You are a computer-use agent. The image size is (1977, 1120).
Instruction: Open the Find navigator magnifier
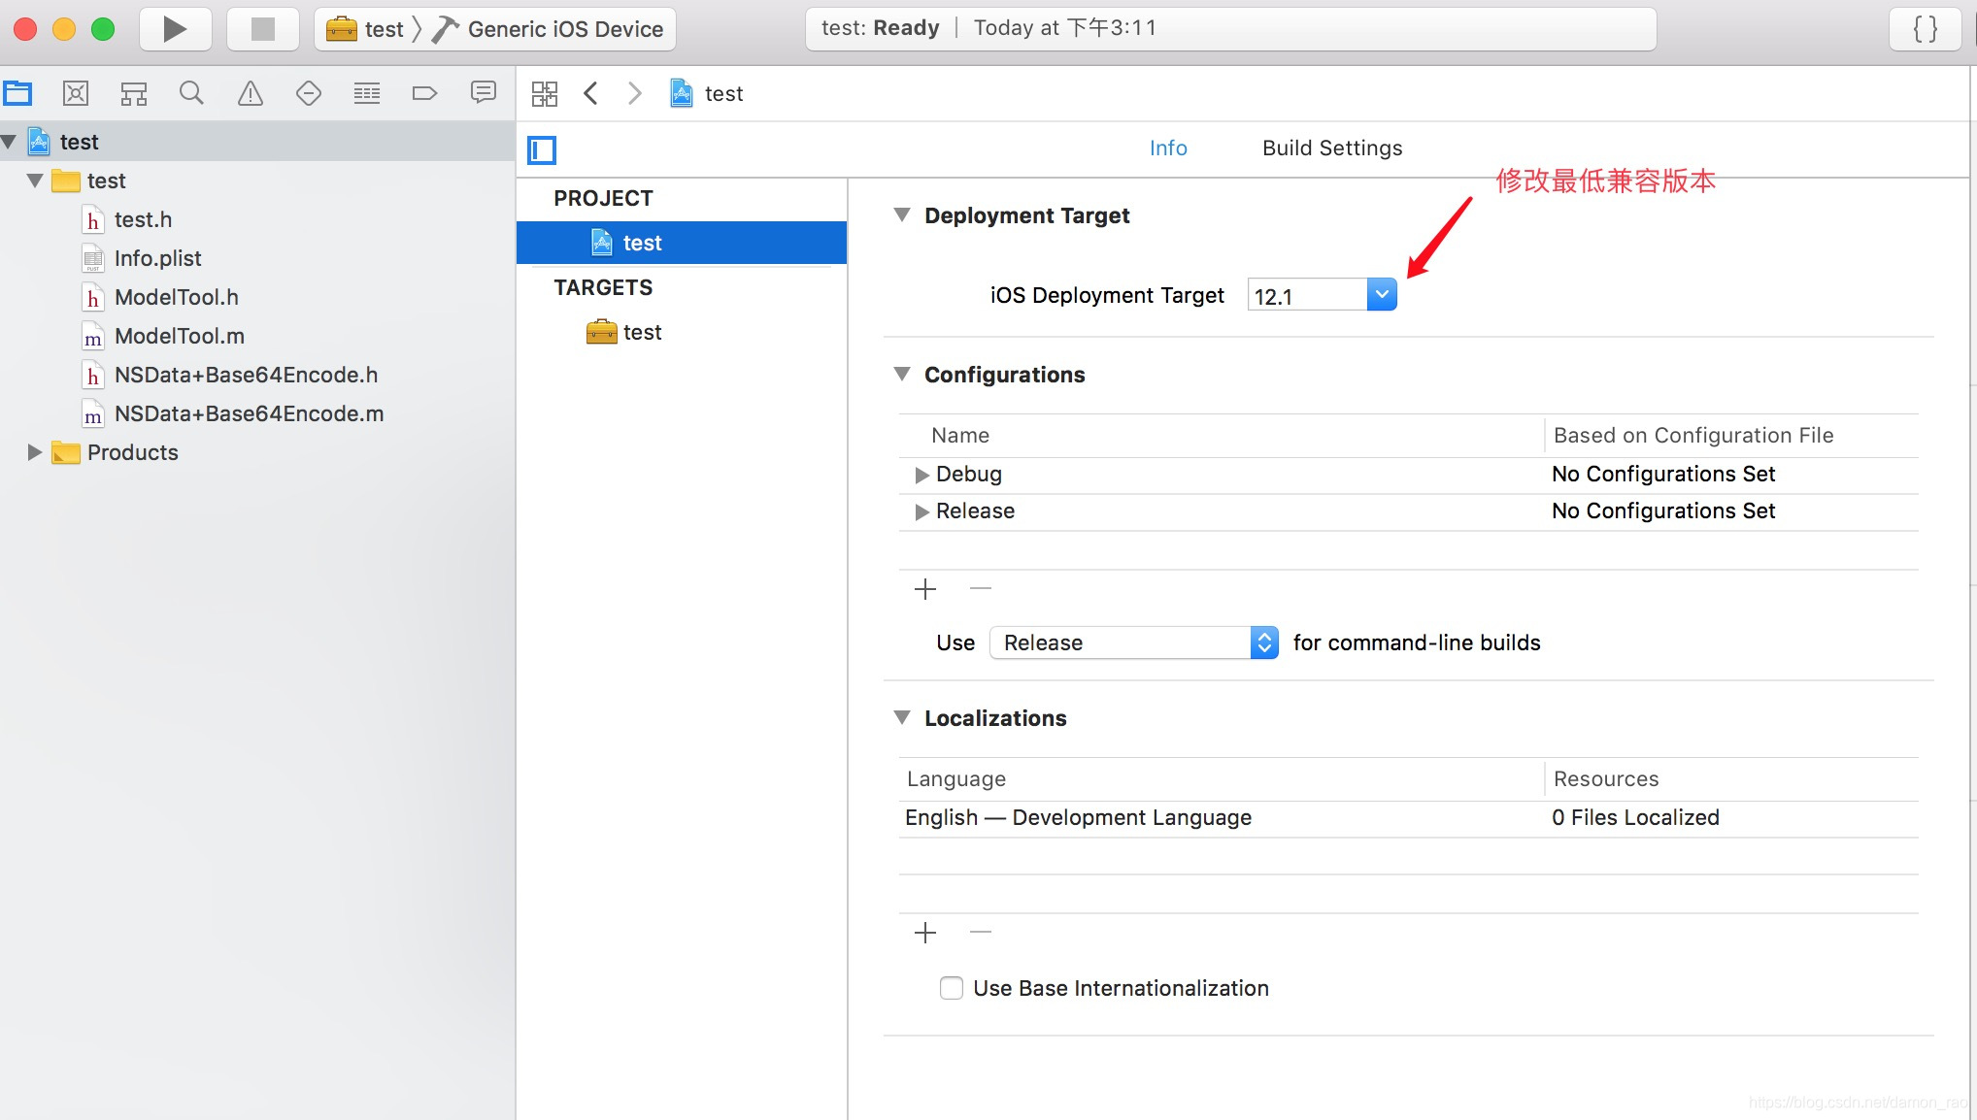(x=192, y=93)
